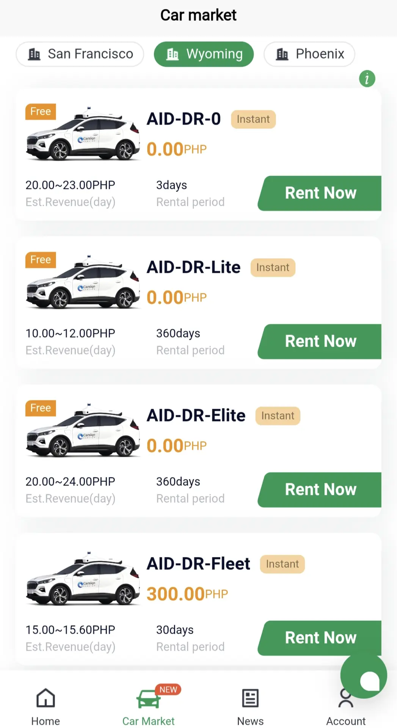
Task: Click the building icon in Phoenix chip
Action: click(x=282, y=54)
